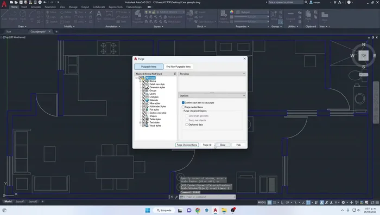Open File Explorer from the taskbar
Viewport: 380px width, 215px height.
[224, 210]
